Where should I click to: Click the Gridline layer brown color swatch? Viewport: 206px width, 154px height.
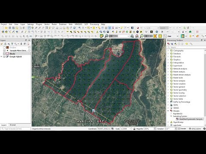[x=7, y=47]
